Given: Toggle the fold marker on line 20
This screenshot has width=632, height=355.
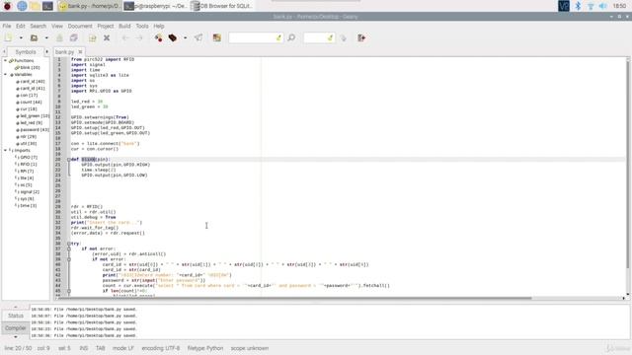Looking at the screenshot, I should coord(69,160).
